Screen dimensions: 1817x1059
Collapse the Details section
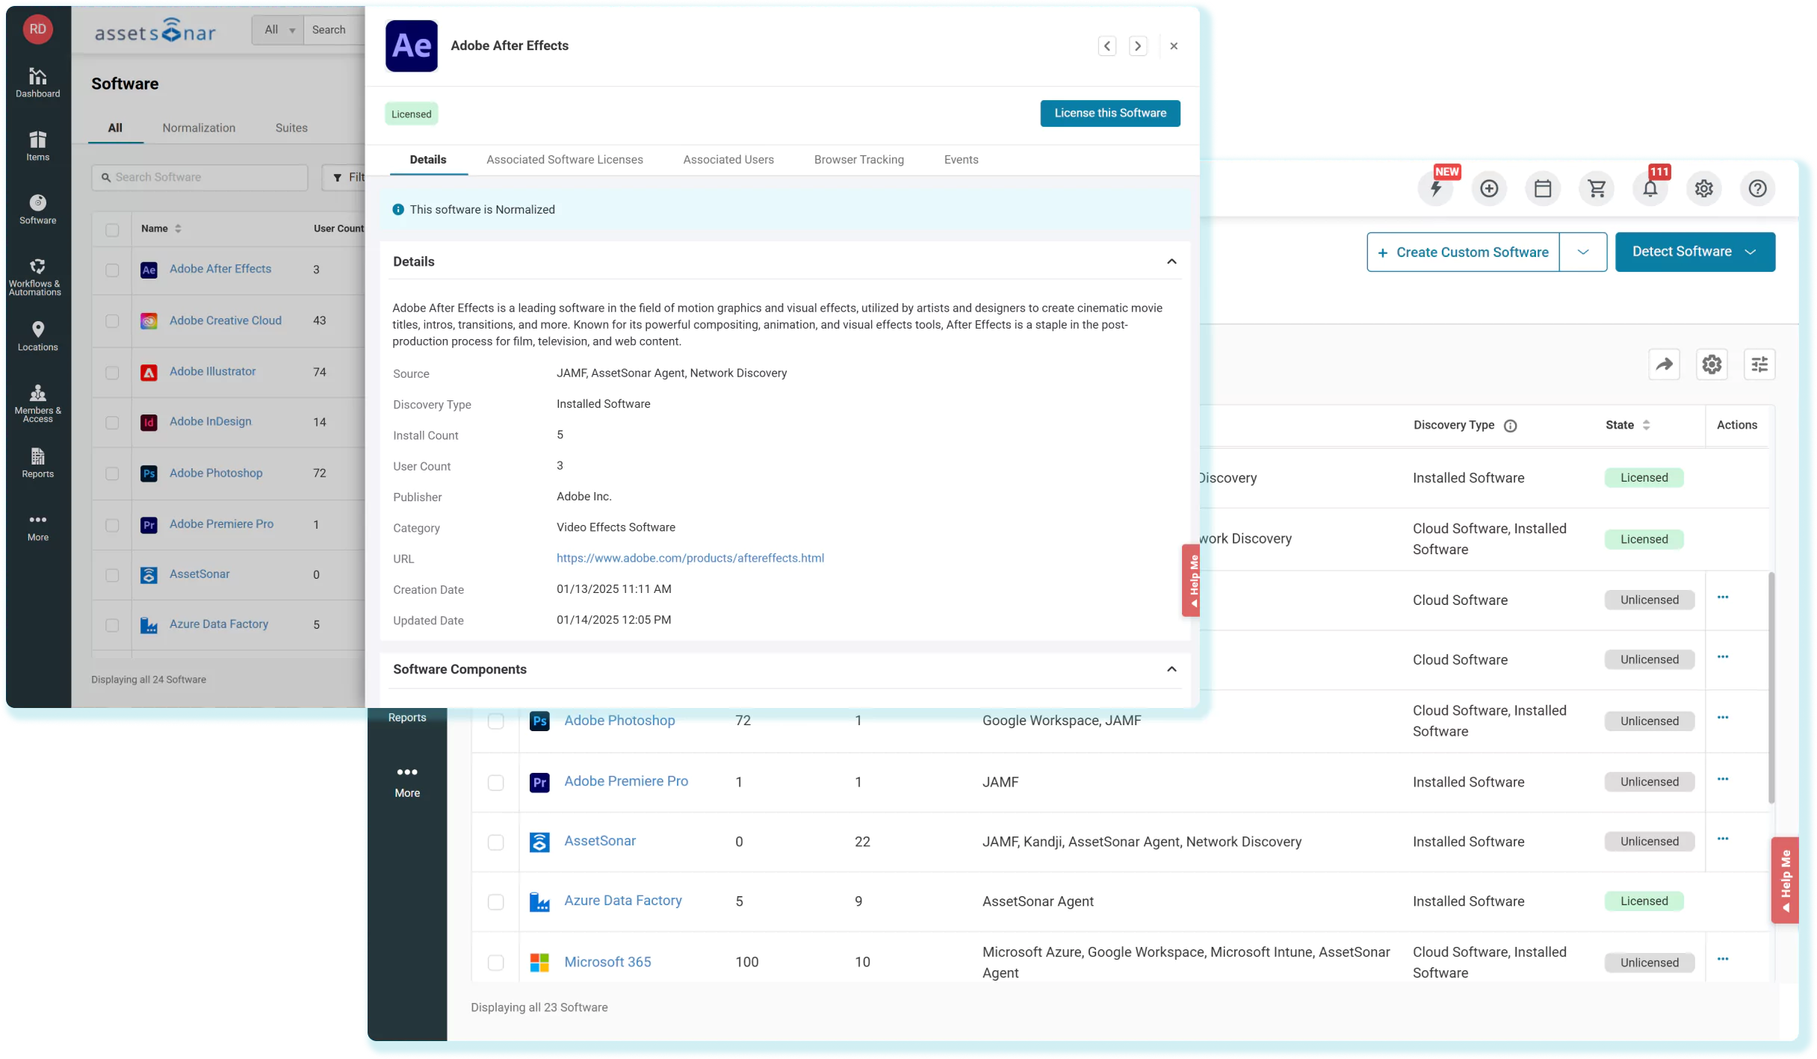pyautogui.click(x=1171, y=261)
